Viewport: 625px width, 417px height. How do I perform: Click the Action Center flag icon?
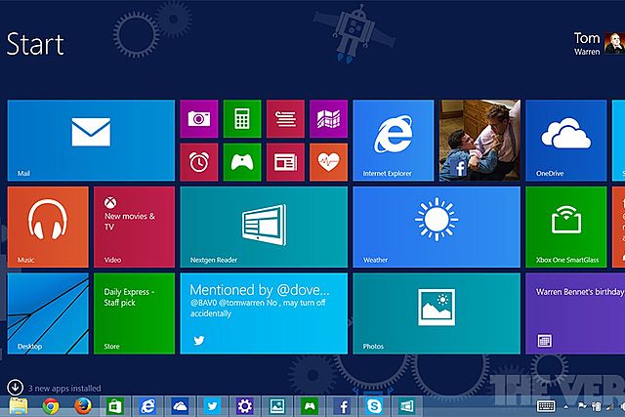click(x=582, y=406)
